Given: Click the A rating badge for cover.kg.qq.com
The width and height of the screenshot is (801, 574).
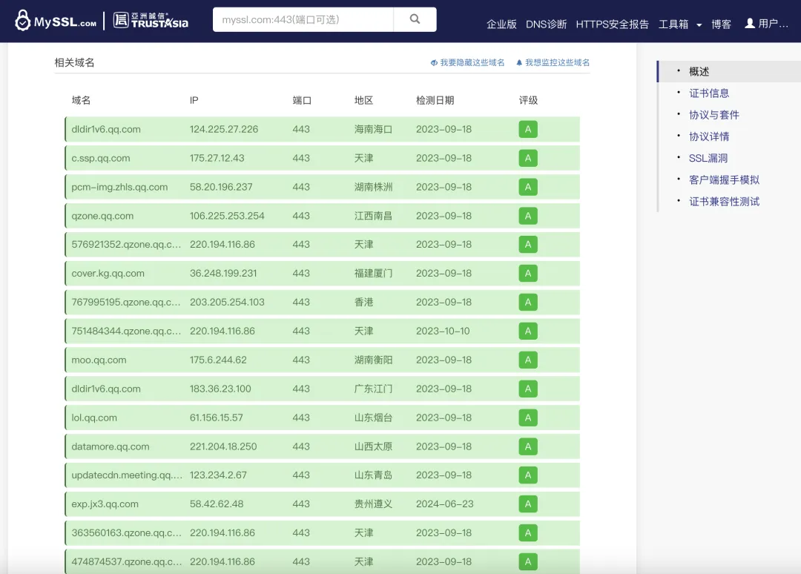Looking at the screenshot, I should tap(528, 273).
